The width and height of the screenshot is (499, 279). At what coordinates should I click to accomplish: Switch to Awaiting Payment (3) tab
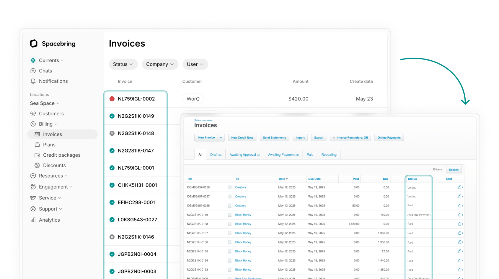pos(283,155)
